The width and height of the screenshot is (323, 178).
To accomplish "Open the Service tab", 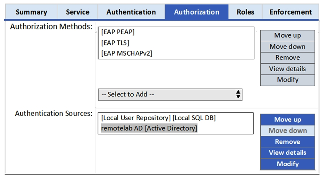I will click(x=78, y=12).
